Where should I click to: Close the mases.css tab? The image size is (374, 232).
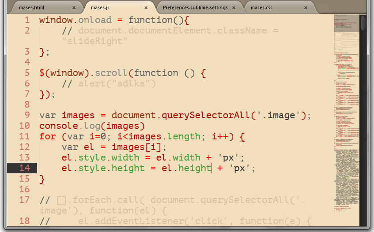(306, 8)
